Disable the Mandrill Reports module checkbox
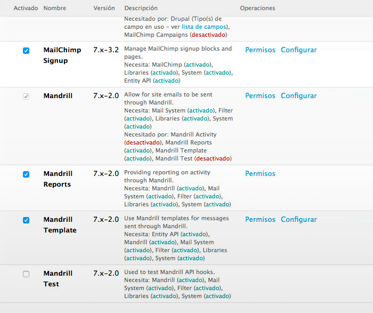This screenshot has height=313, width=373. (x=26, y=174)
